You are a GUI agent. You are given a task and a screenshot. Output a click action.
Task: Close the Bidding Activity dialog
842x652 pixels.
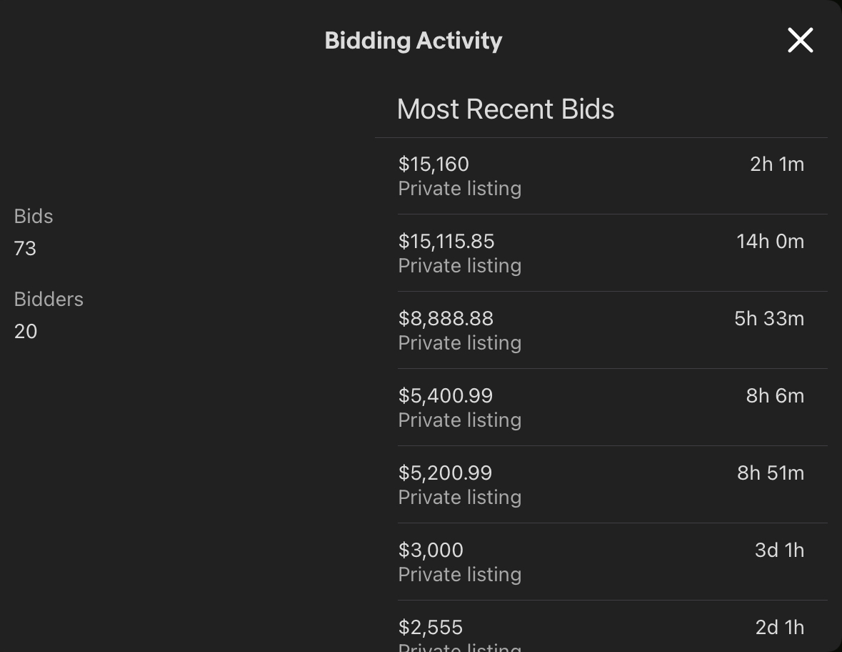click(800, 41)
